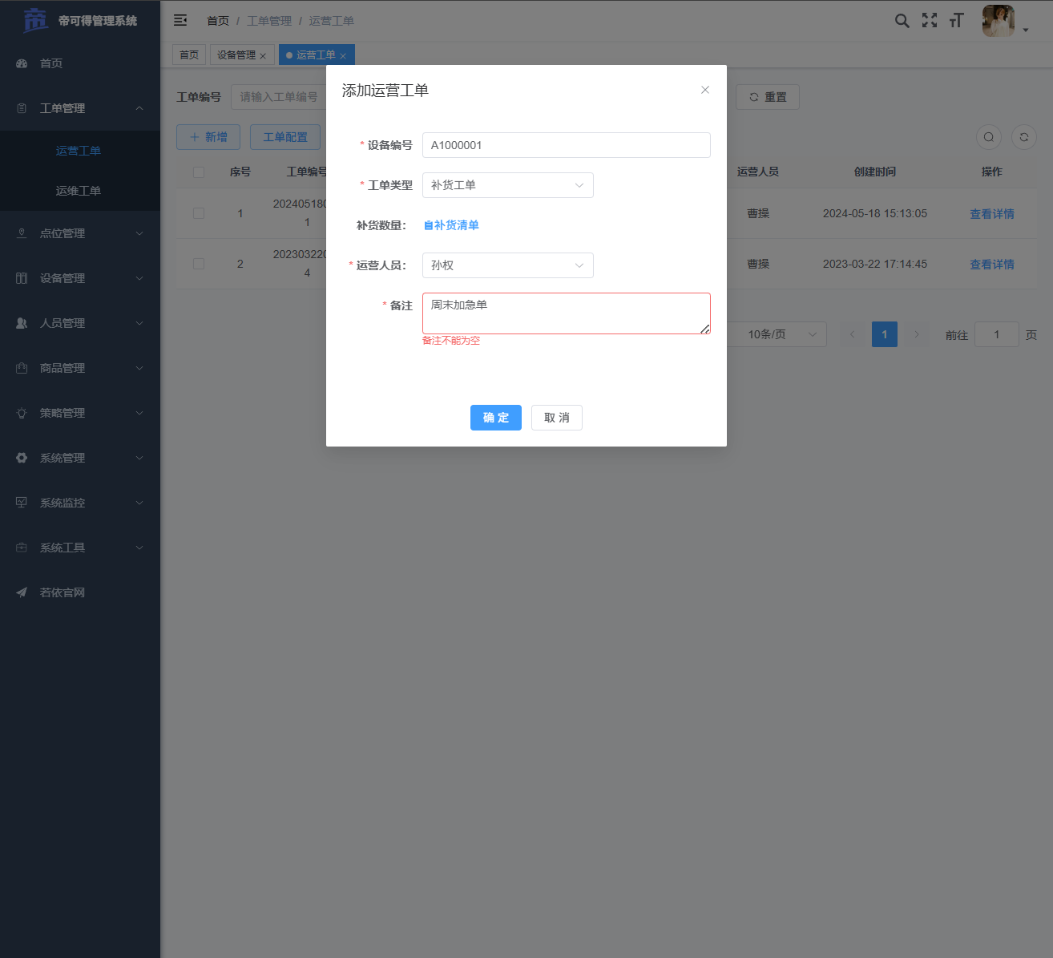The height and width of the screenshot is (958, 1053).
Task: Click the 首页 dashboard icon in sidebar
Action: click(x=22, y=63)
